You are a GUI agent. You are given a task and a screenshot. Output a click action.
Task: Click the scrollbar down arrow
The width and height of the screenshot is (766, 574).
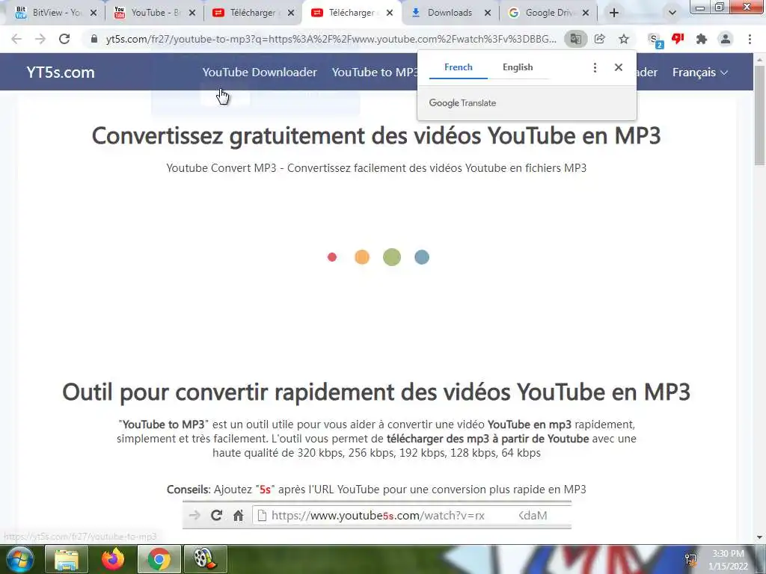click(x=760, y=537)
